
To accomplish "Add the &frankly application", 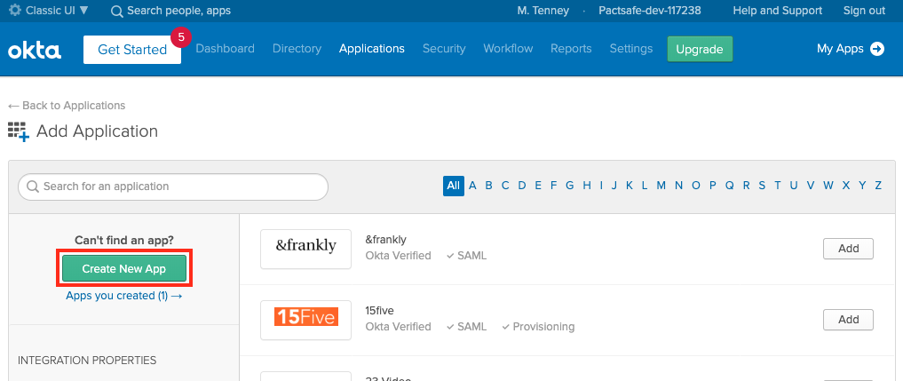I will tap(848, 249).
